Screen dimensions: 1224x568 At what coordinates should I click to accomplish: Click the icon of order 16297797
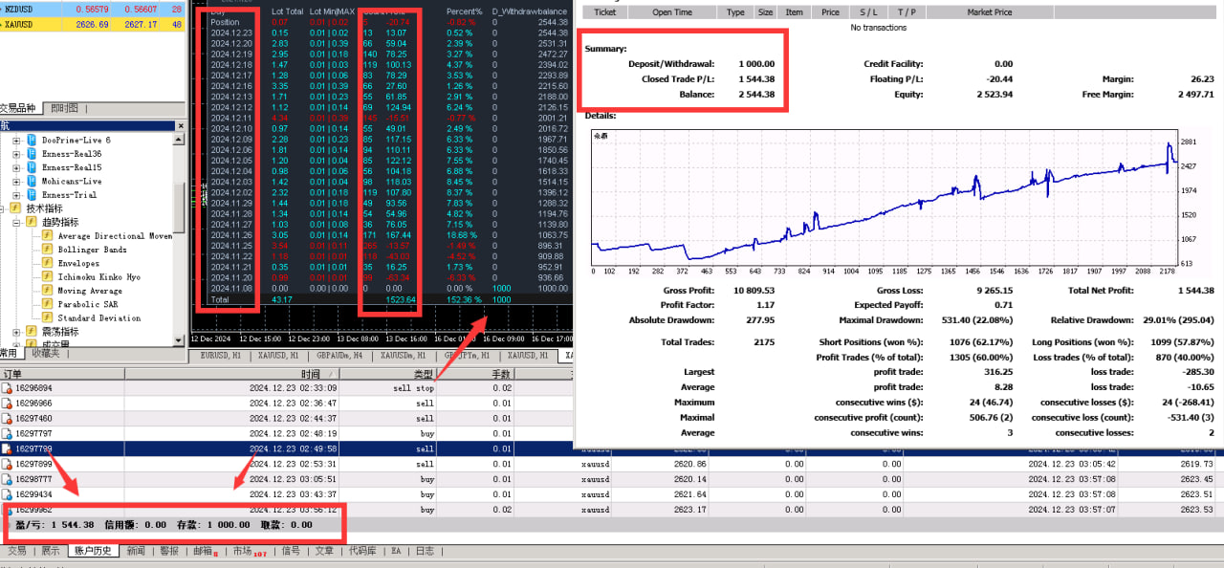tap(7, 433)
